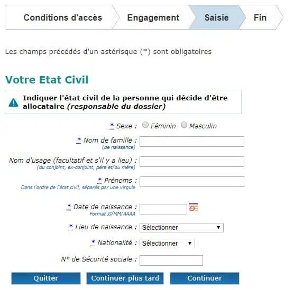Click the asterisk beside Date de naissance
The height and width of the screenshot is (290, 294).
69,207
